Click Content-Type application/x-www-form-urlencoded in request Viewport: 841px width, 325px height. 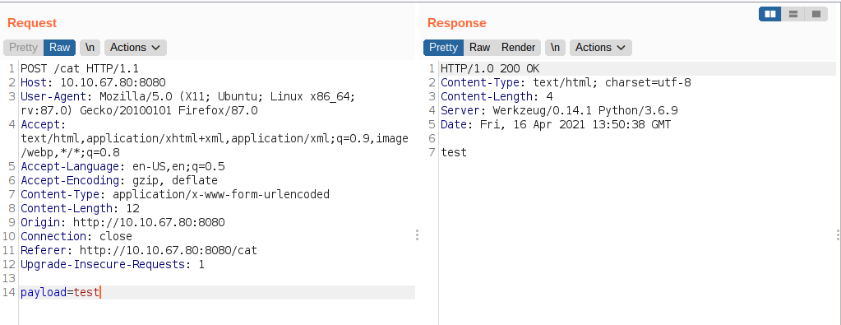pos(175,194)
